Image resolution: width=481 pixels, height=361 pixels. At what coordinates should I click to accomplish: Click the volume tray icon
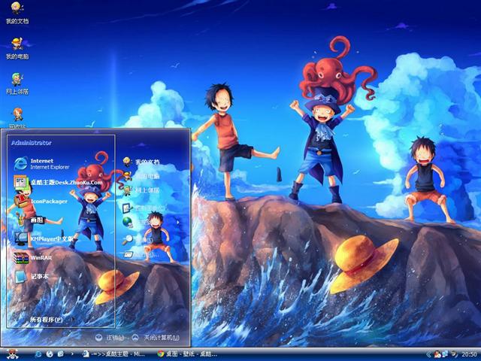point(454,354)
